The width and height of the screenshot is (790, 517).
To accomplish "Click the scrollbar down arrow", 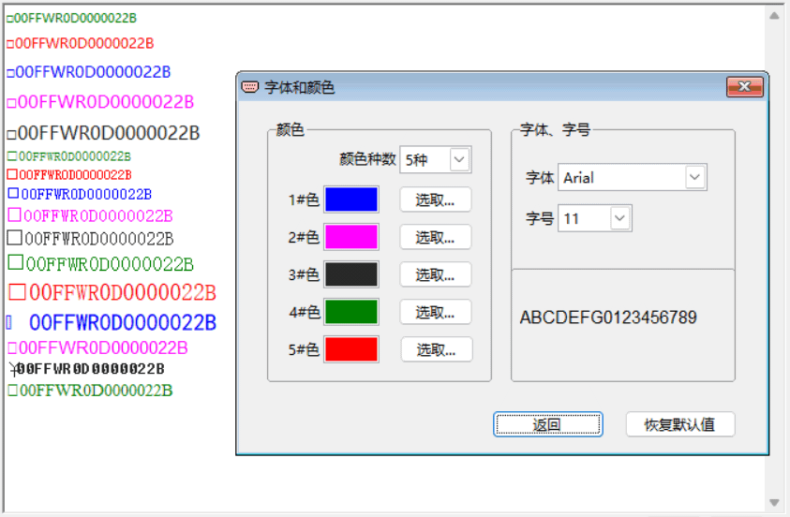I will pos(774,502).
